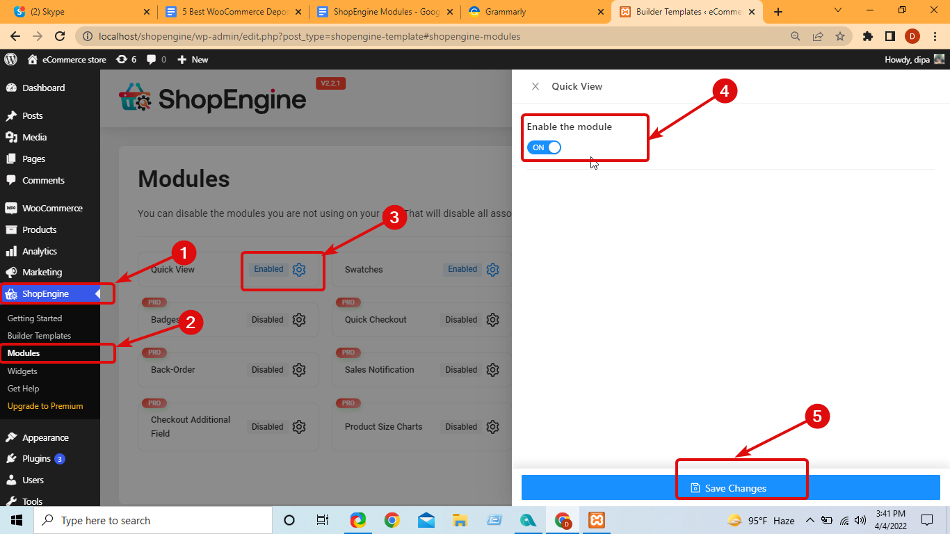Image resolution: width=950 pixels, height=534 pixels.
Task: Open settings gear for Sales Notification
Action: pos(492,369)
